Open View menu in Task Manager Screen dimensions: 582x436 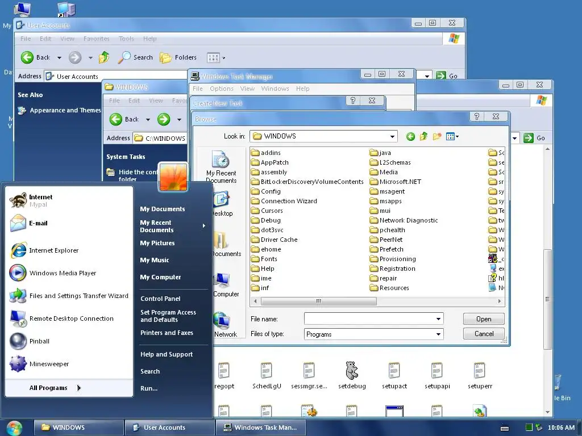point(247,89)
